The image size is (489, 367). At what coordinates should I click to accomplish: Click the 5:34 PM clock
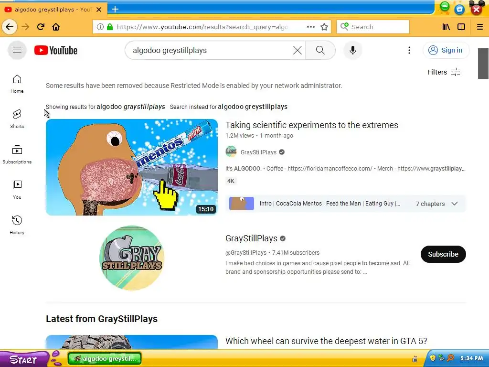click(x=471, y=358)
